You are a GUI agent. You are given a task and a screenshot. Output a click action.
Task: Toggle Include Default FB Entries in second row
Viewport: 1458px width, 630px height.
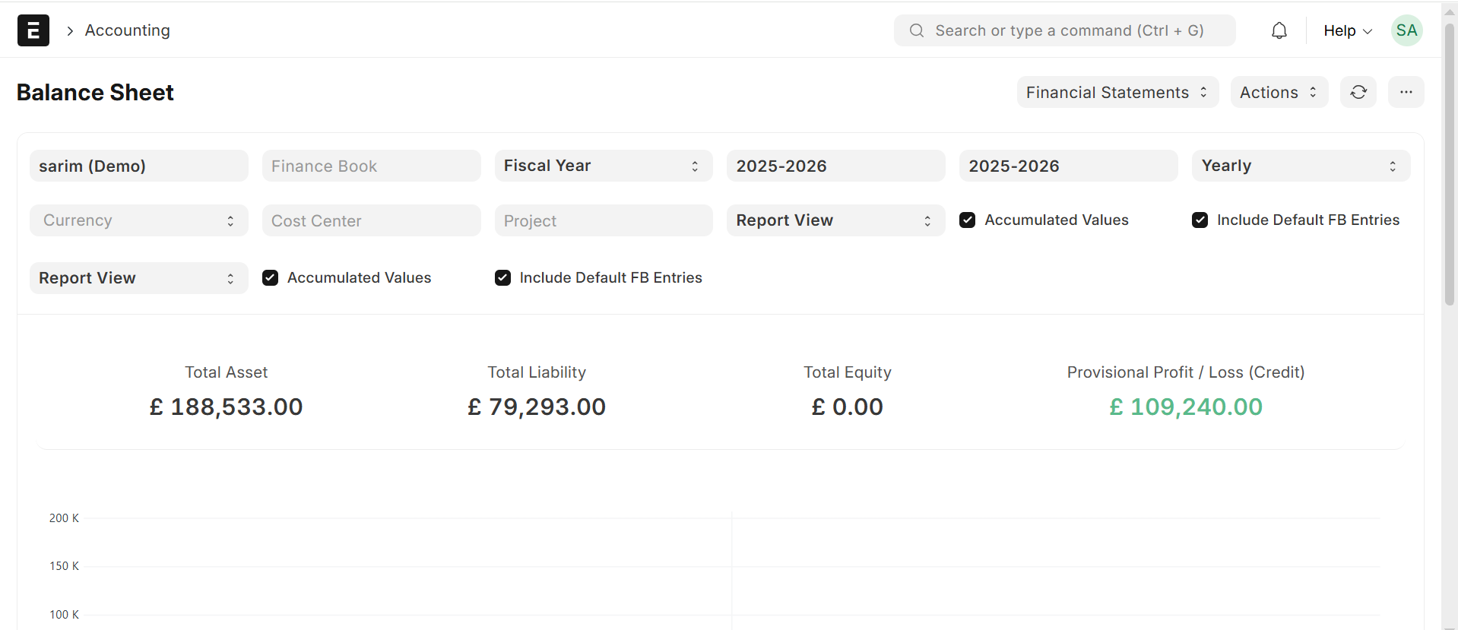pos(1200,220)
